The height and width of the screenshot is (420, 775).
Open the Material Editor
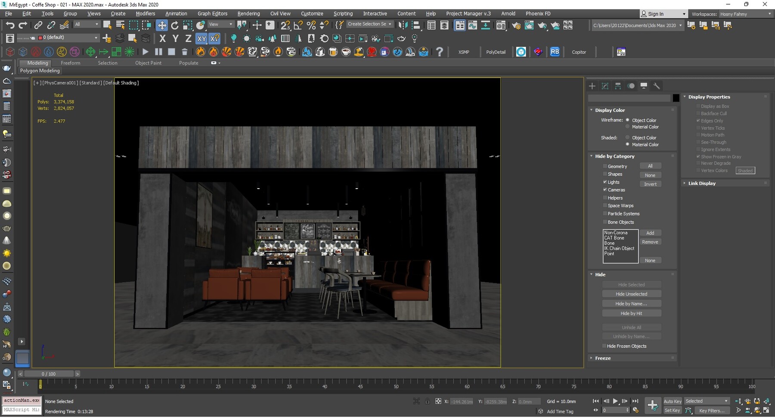501,25
